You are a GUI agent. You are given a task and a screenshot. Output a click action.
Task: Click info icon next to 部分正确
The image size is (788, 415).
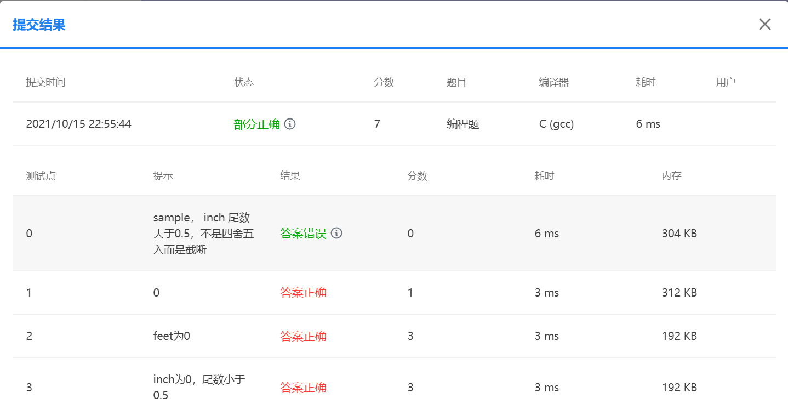point(290,124)
